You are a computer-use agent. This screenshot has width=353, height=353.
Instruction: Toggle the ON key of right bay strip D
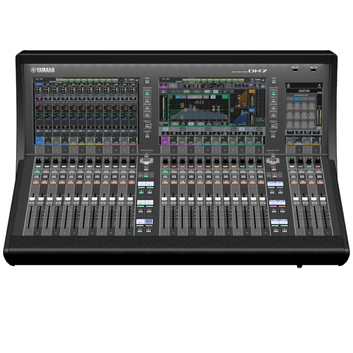[320, 181]
